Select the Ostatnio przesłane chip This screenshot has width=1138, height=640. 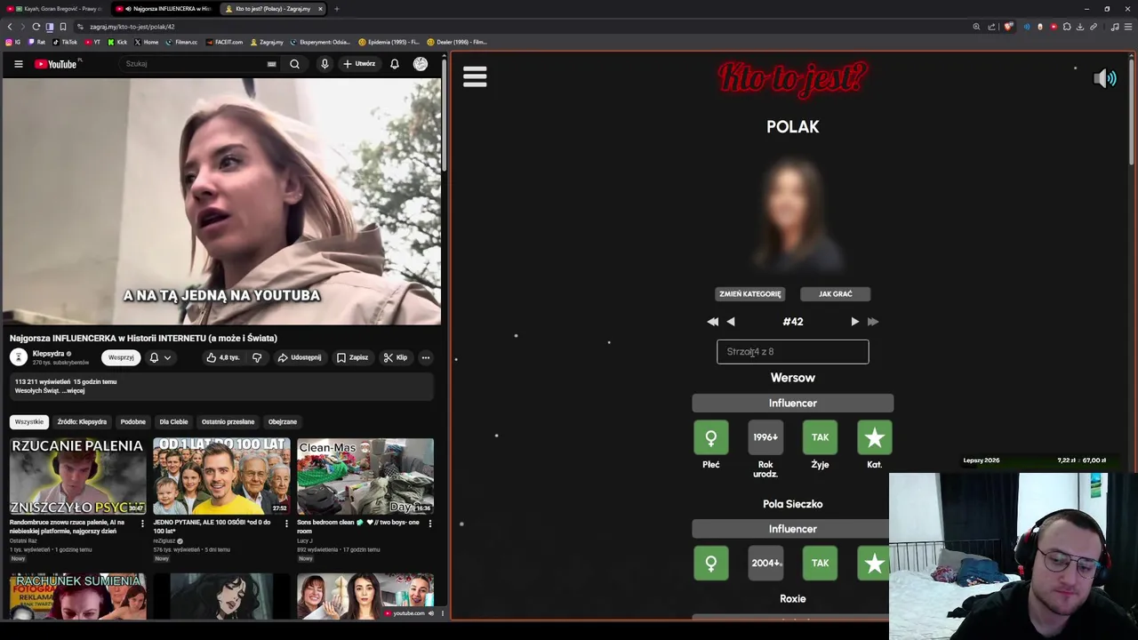coord(228,421)
